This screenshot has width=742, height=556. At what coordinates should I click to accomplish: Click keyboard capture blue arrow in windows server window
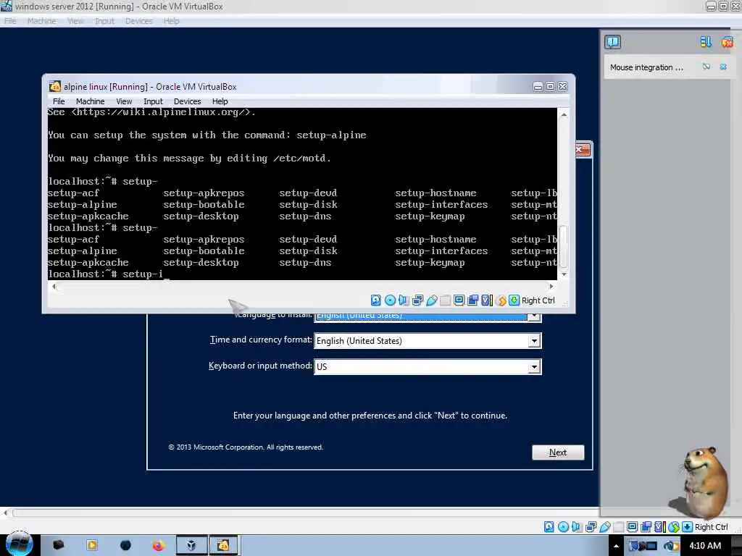687,527
